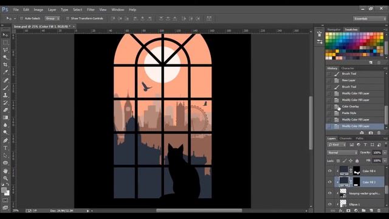Switch to the Navigator tab
389x219 pixels.
334,30
